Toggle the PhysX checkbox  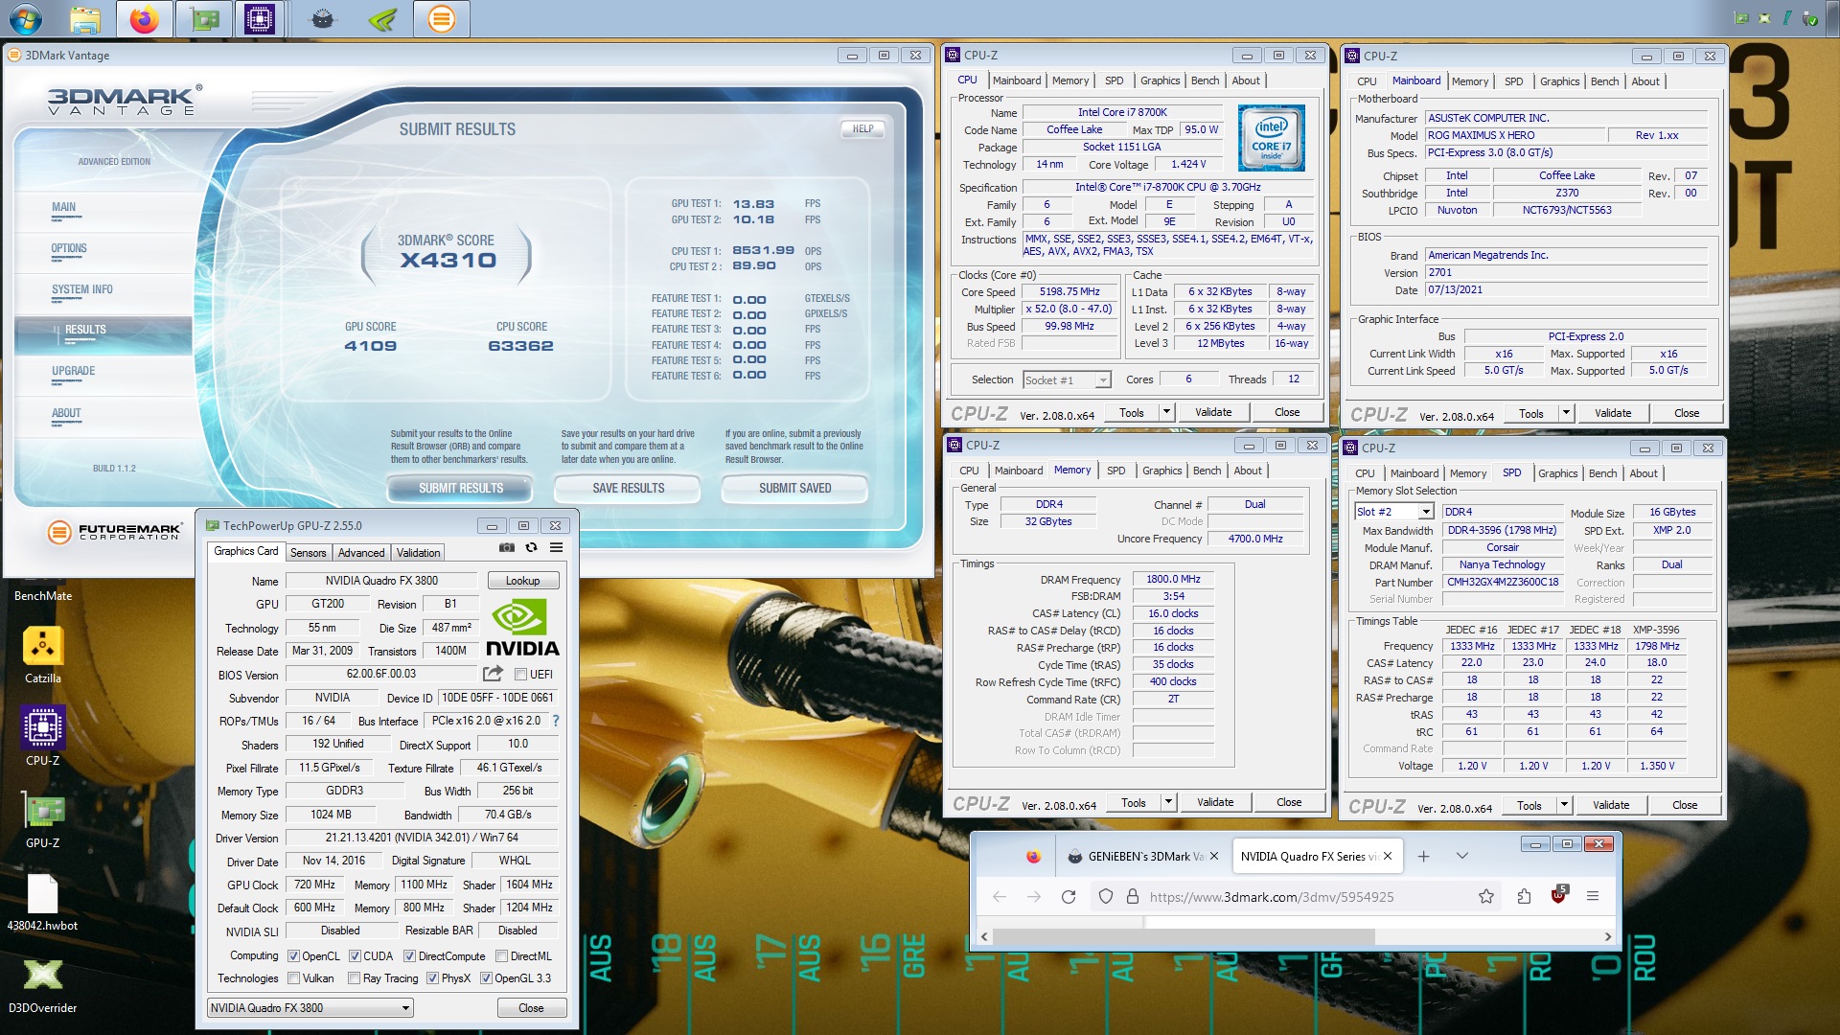tap(433, 978)
